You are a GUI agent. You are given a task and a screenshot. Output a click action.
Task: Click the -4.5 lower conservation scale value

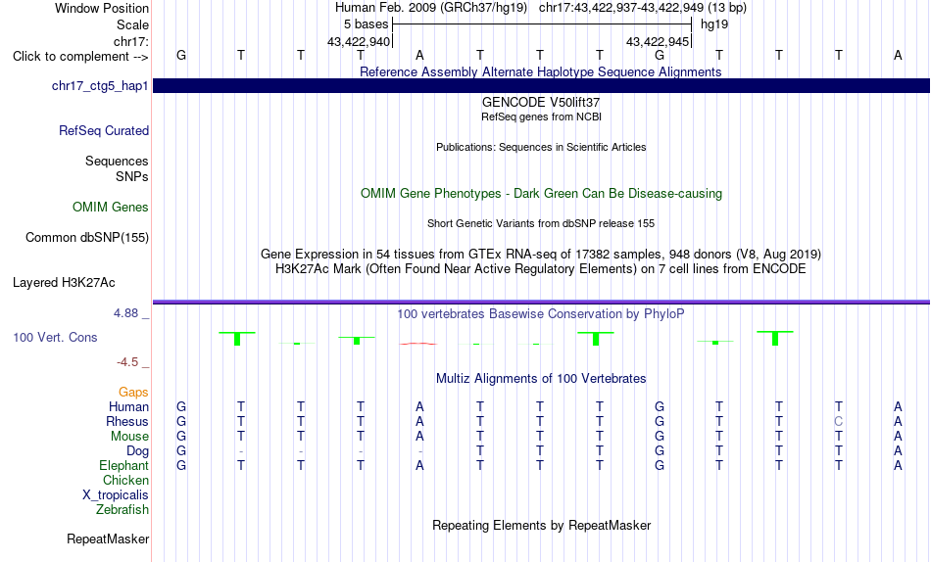coord(127,362)
